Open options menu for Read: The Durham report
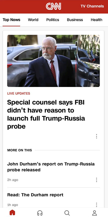The height and width of the screenshot is (217, 108). [x=97, y=205]
